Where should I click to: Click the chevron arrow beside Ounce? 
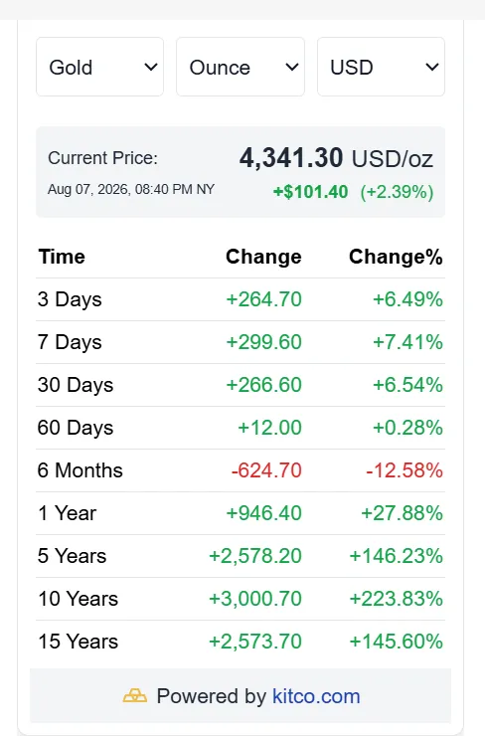point(292,68)
